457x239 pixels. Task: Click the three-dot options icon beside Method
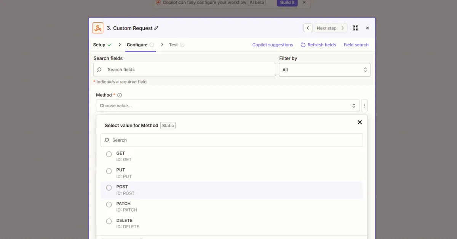click(x=364, y=105)
